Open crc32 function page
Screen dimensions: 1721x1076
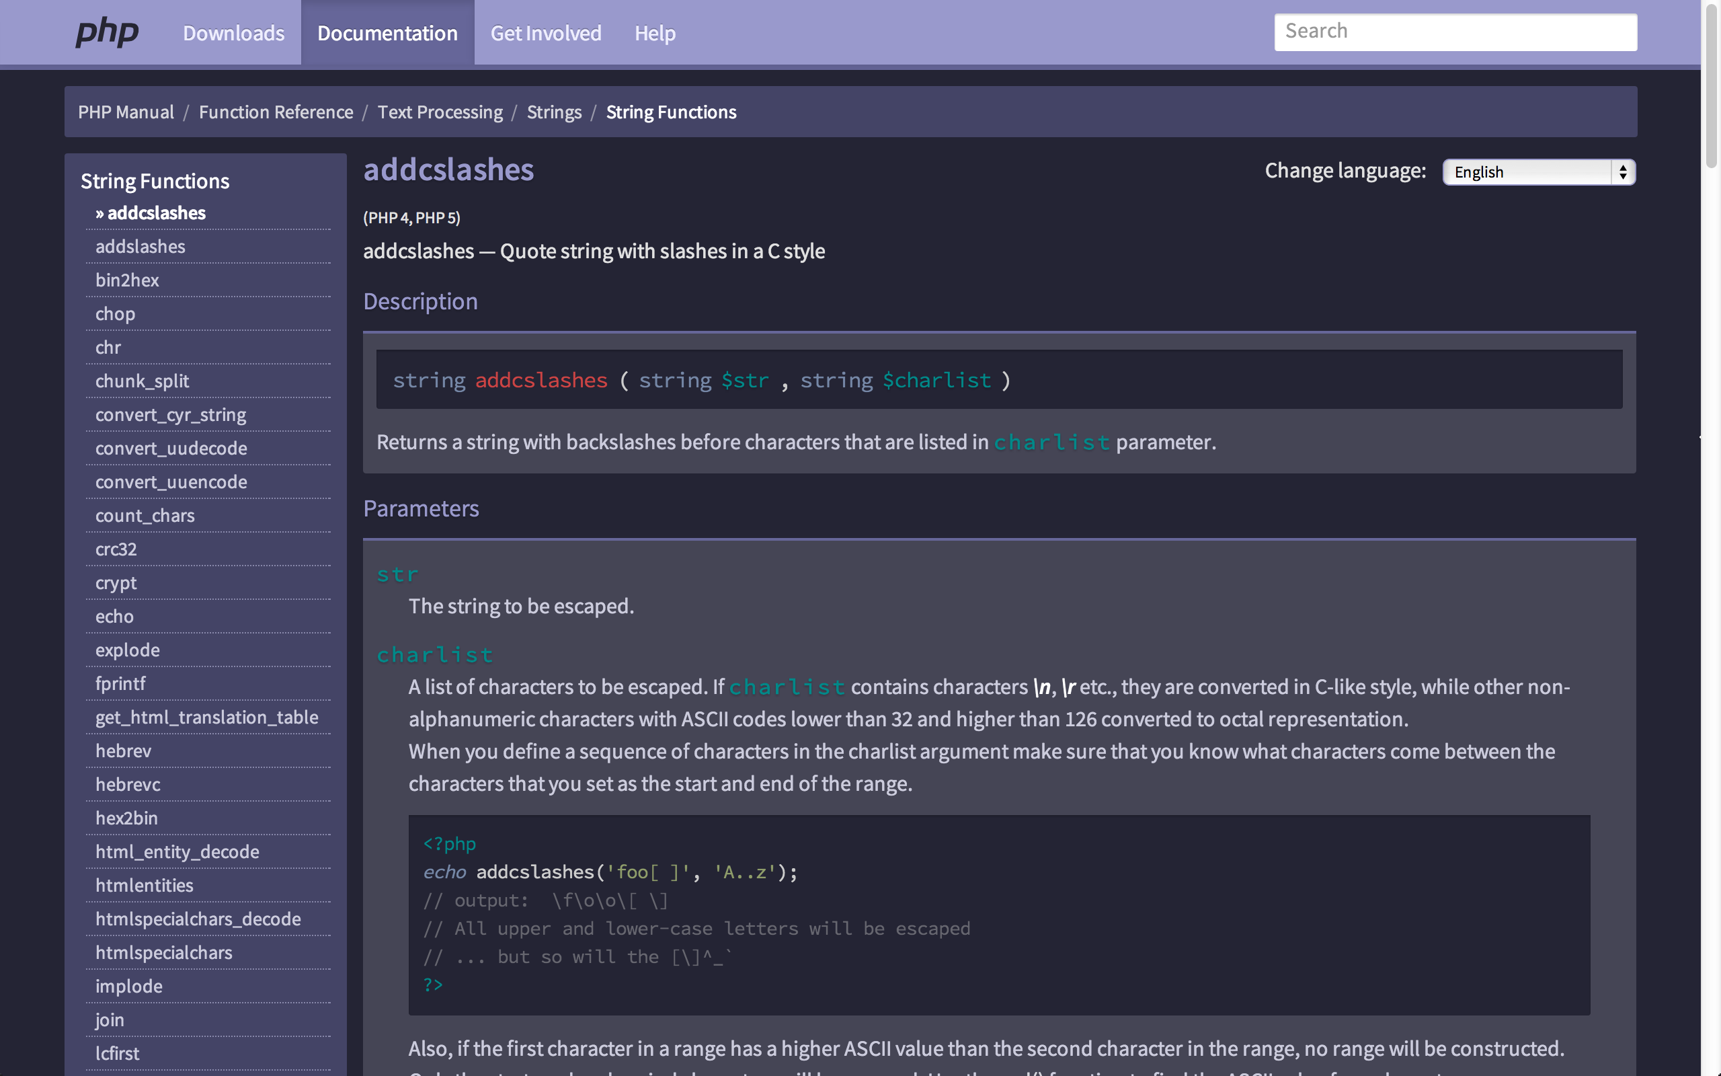(x=116, y=549)
